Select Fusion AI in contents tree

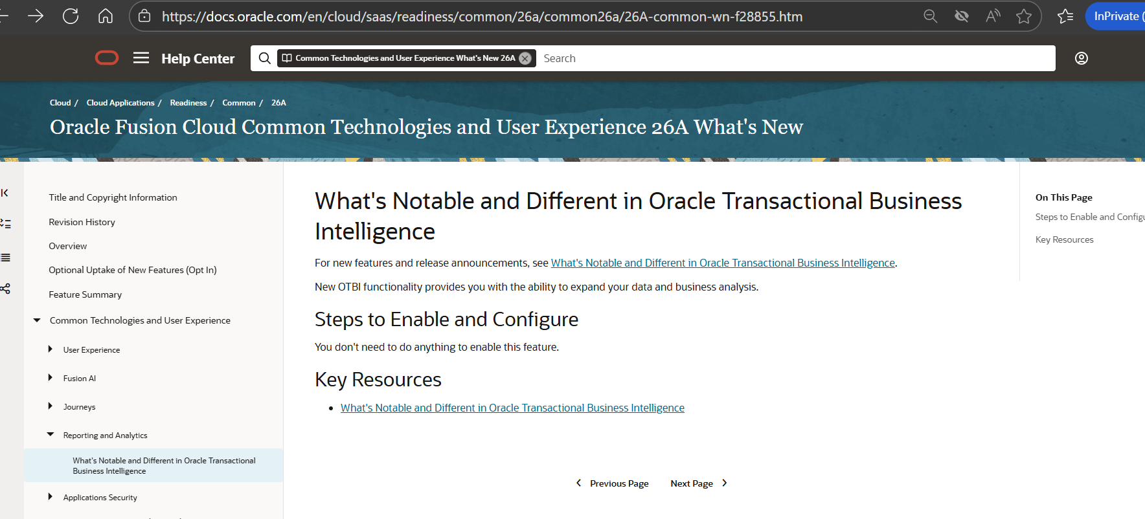click(x=79, y=379)
